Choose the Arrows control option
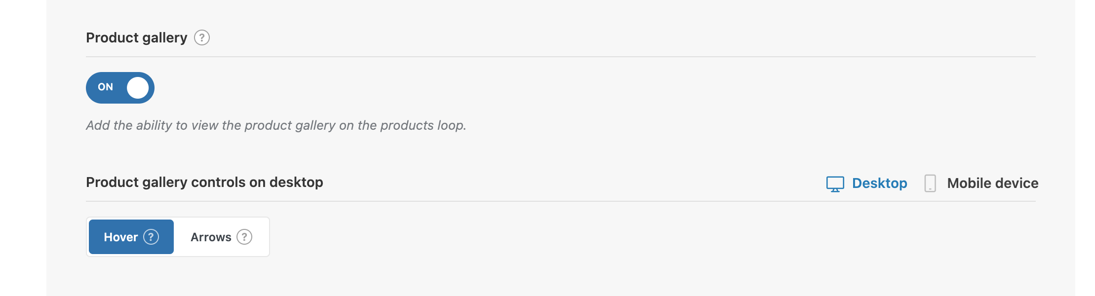The image size is (1095, 296). (221, 237)
